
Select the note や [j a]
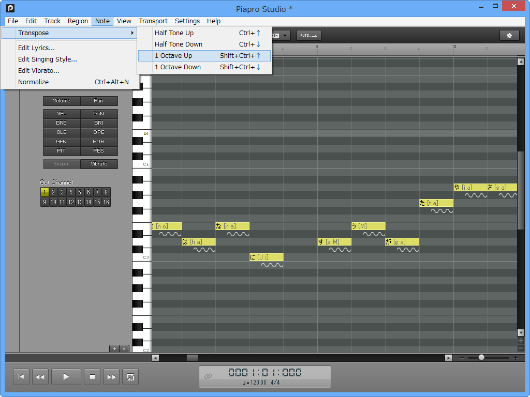click(470, 187)
